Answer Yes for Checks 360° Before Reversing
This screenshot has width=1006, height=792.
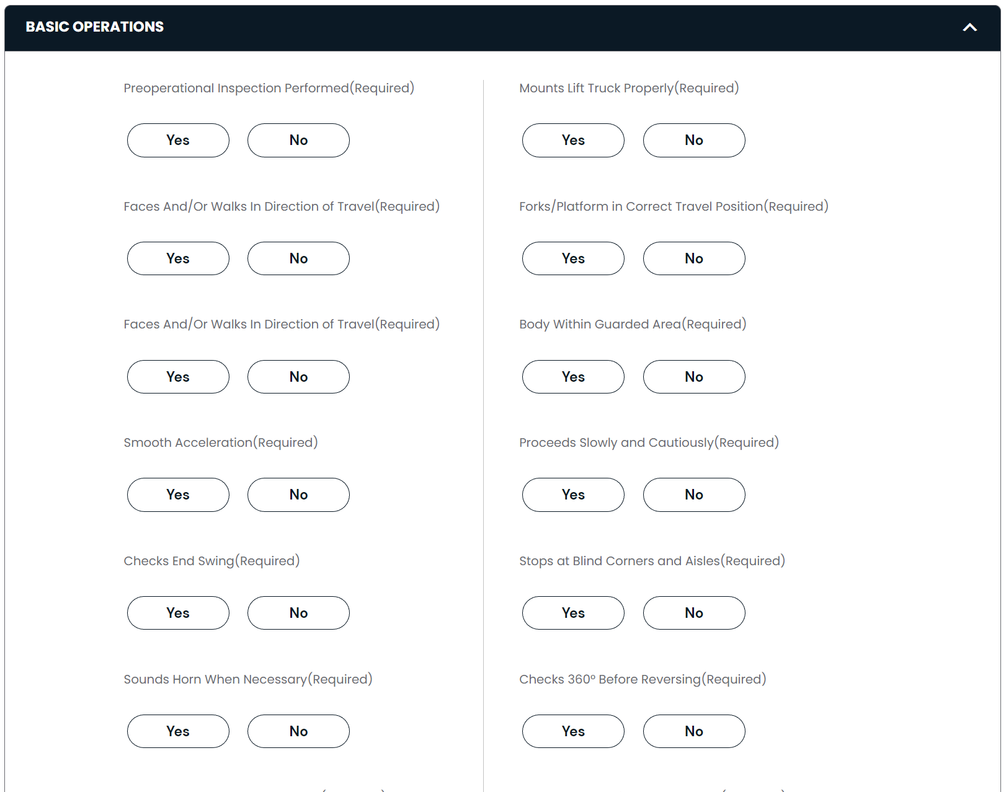point(572,731)
